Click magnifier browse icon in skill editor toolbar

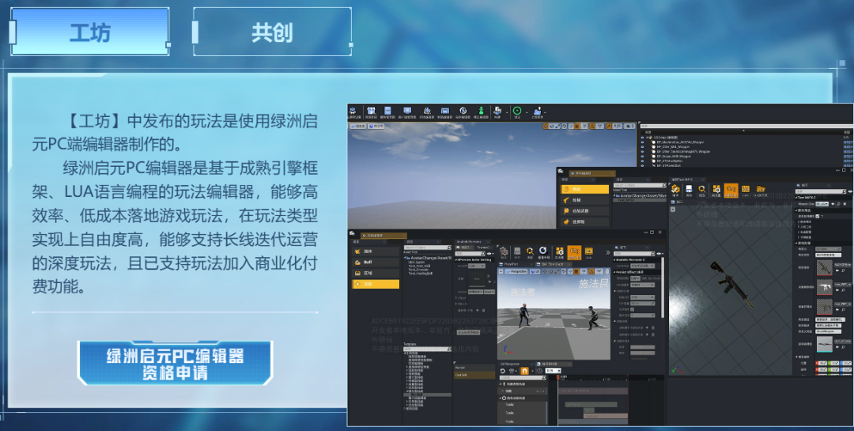point(530,251)
